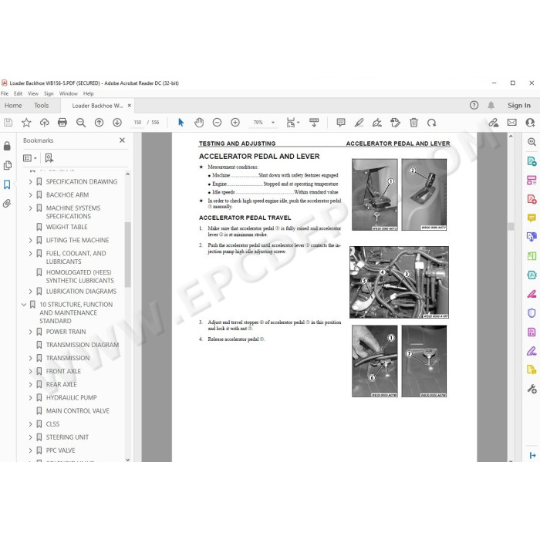Zoom in with the plus button
540x540 pixels.
(x=235, y=122)
